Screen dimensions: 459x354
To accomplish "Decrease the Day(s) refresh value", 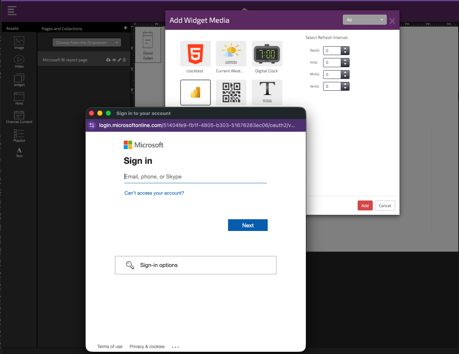I will point(345,53).
